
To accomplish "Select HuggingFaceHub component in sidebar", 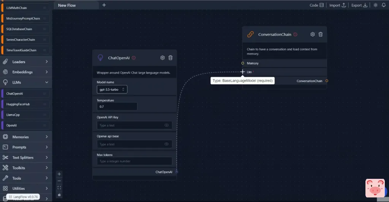I will (x=25, y=104).
